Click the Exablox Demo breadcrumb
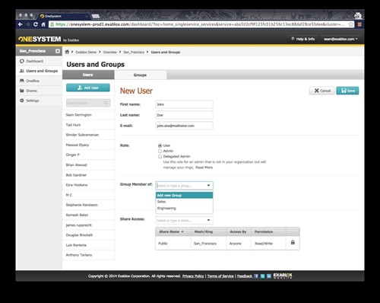 (x=86, y=52)
